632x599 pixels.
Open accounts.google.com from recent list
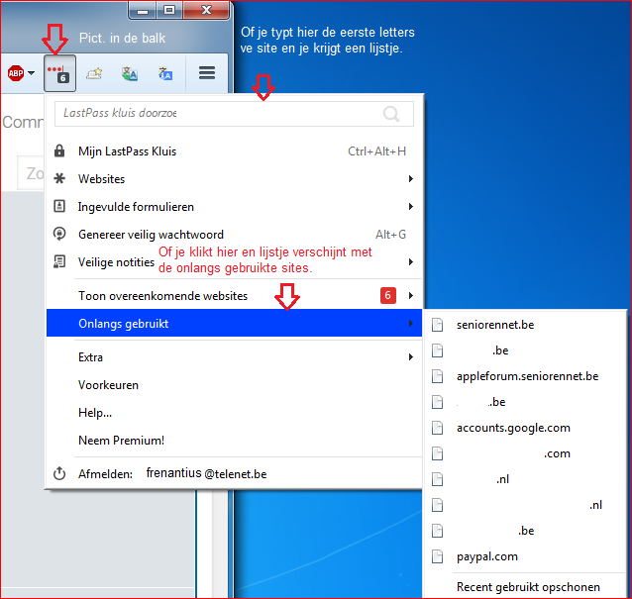click(512, 428)
